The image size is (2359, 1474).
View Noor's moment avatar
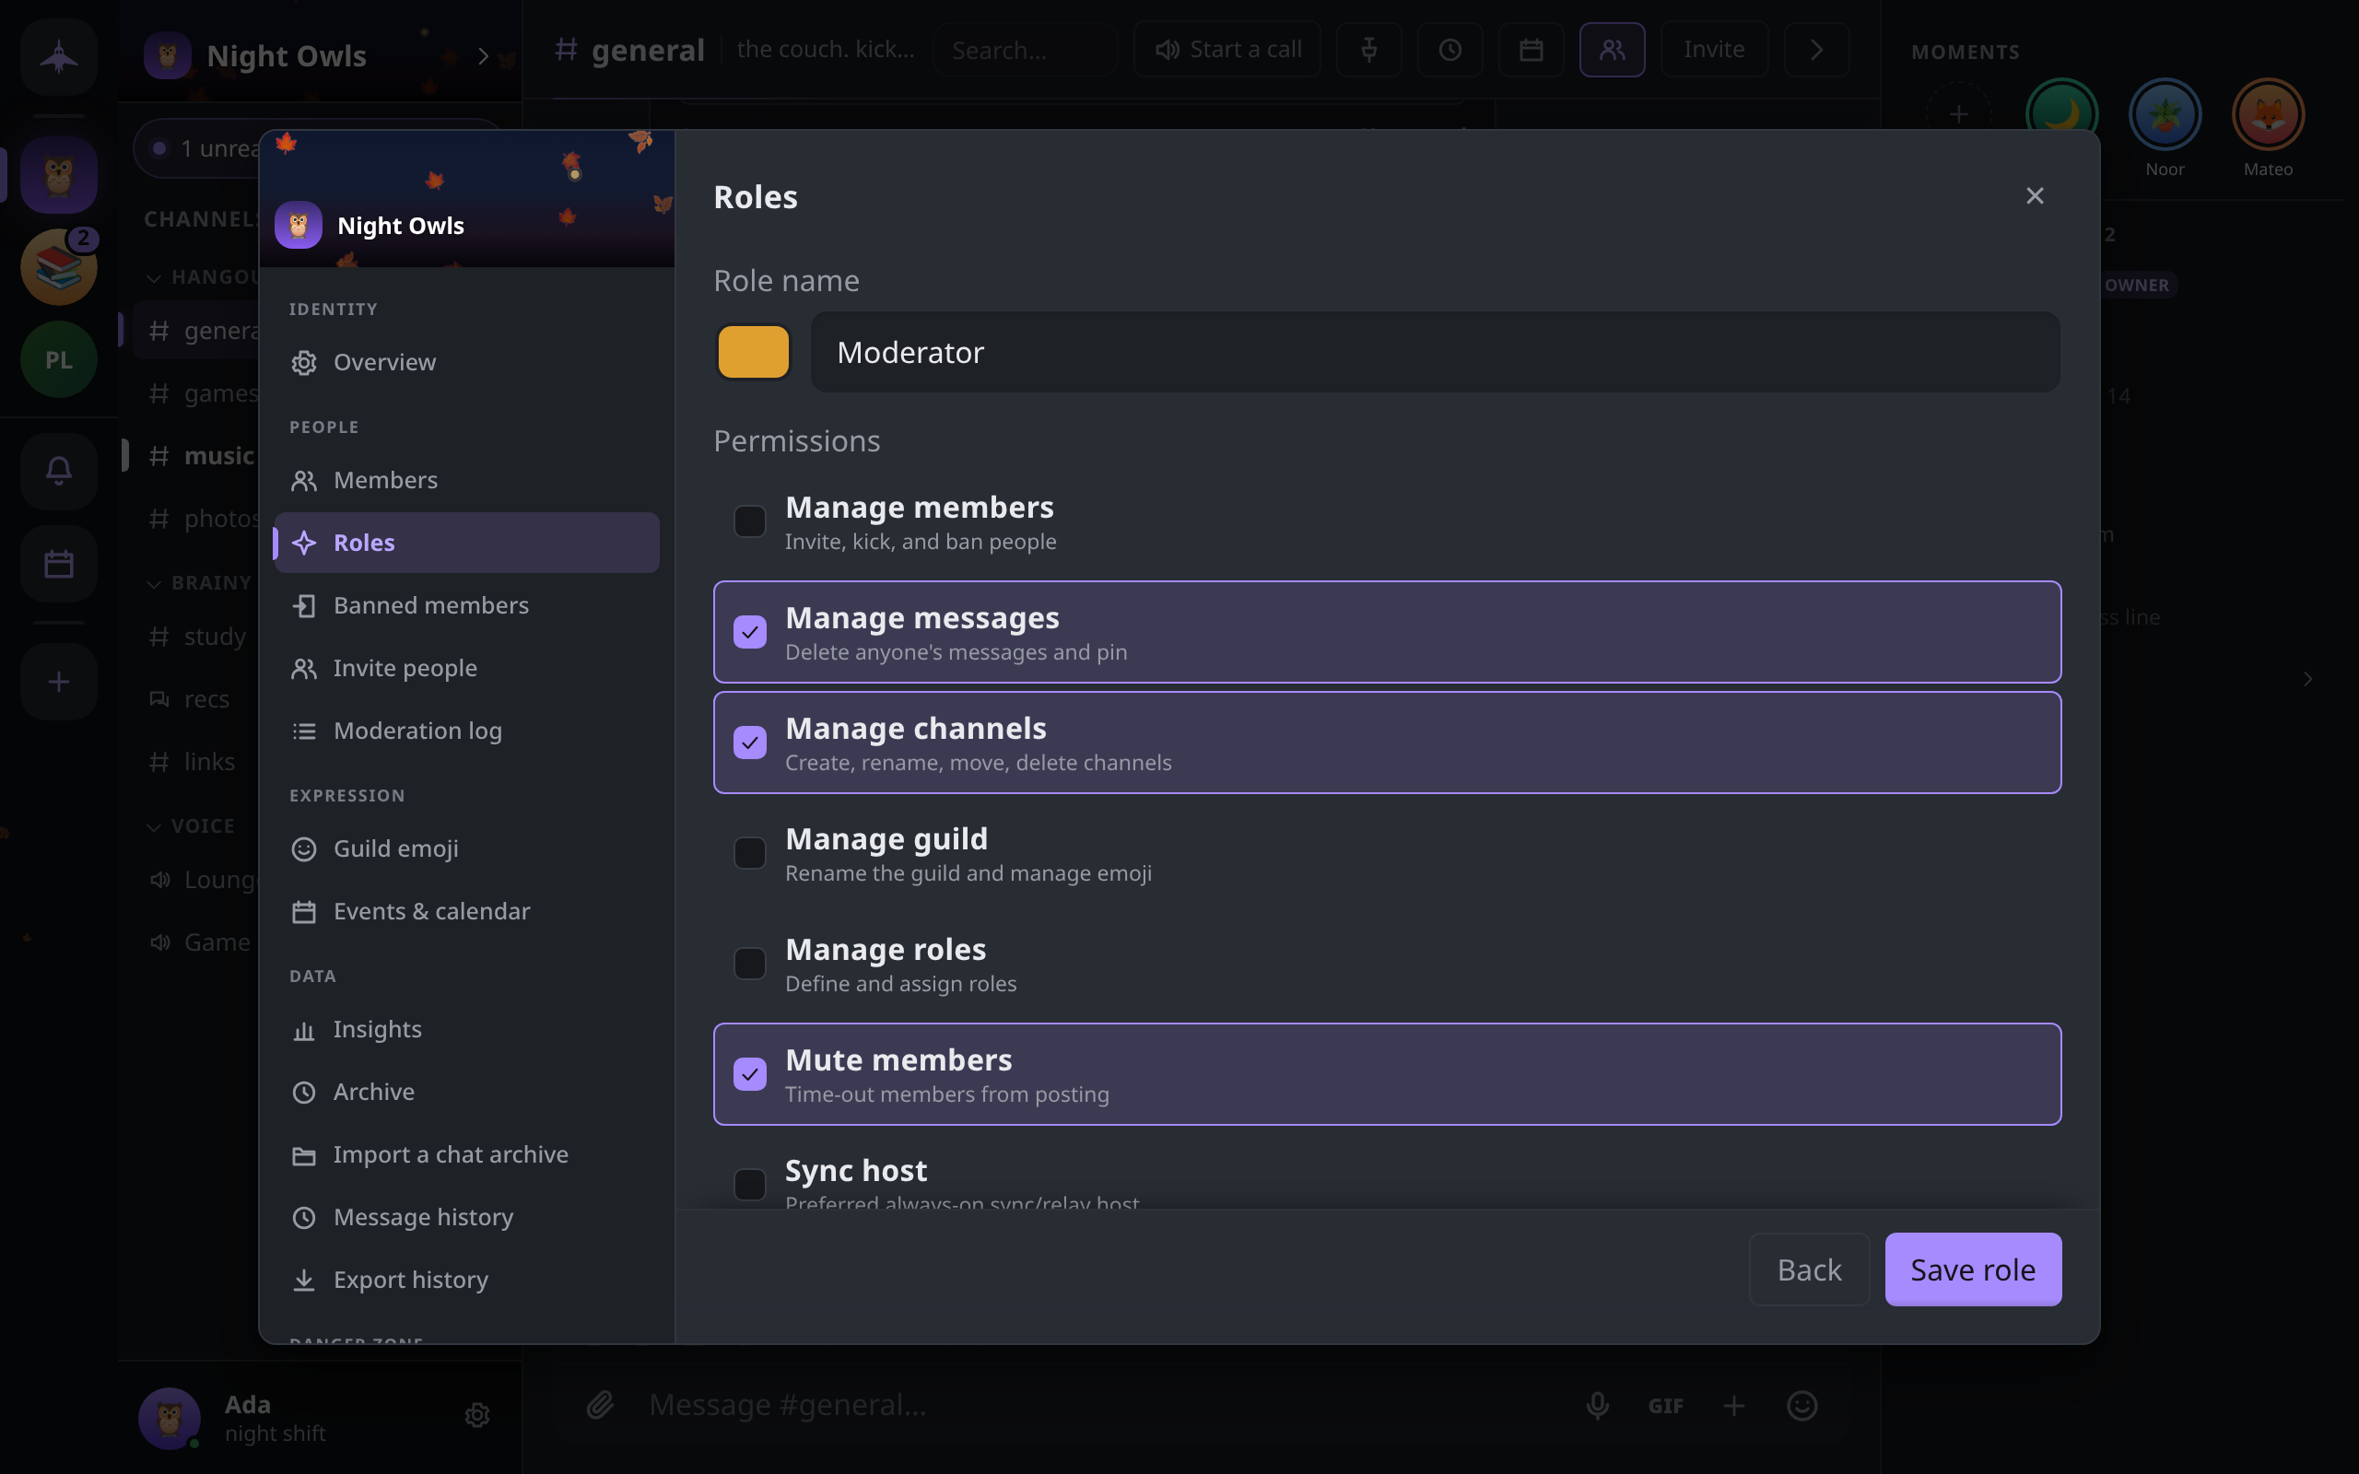[2164, 114]
